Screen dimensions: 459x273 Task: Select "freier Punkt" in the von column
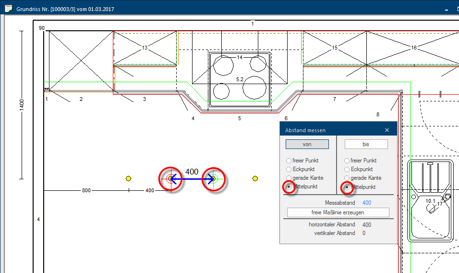click(289, 161)
